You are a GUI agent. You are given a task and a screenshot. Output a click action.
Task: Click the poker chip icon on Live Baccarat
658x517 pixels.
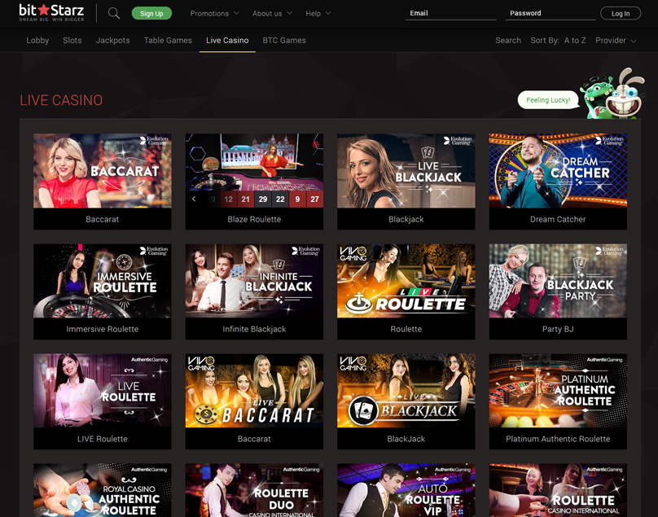coord(207,414)
